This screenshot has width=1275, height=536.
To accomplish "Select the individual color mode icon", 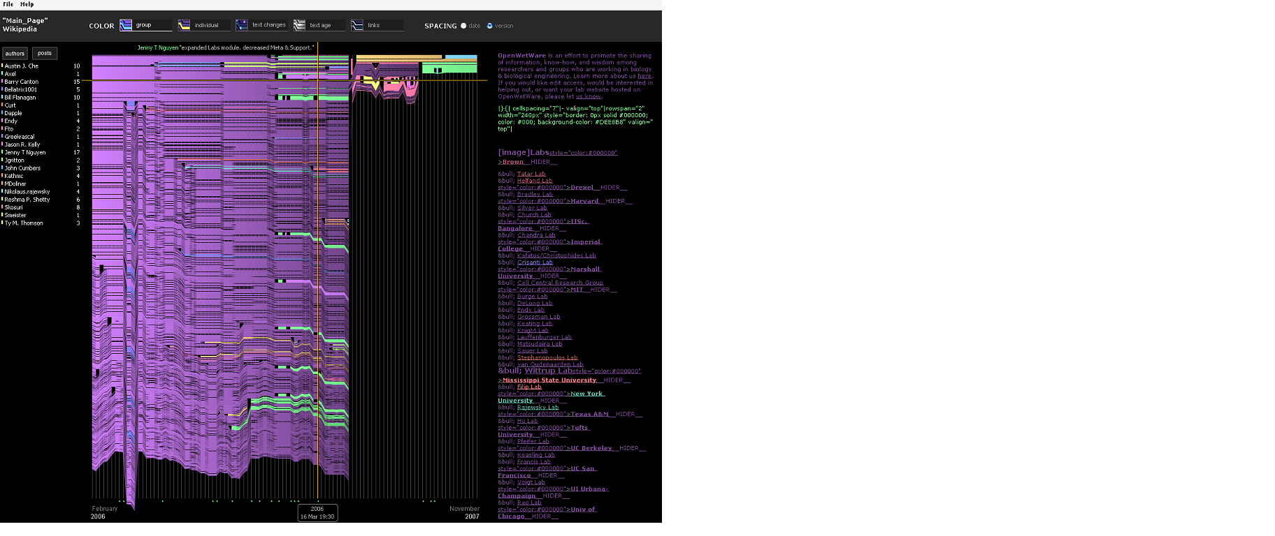I will (x=184, y=25).
